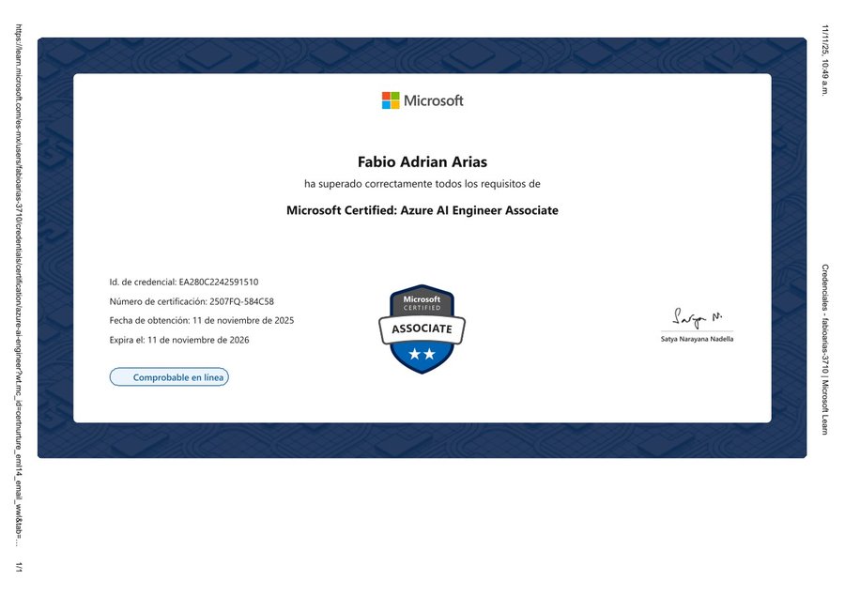Screen dimensions: 845x596
Task: Click the '11/11/25, 10:49 a.m.' print timestamp
Action: tap(825, 60)
